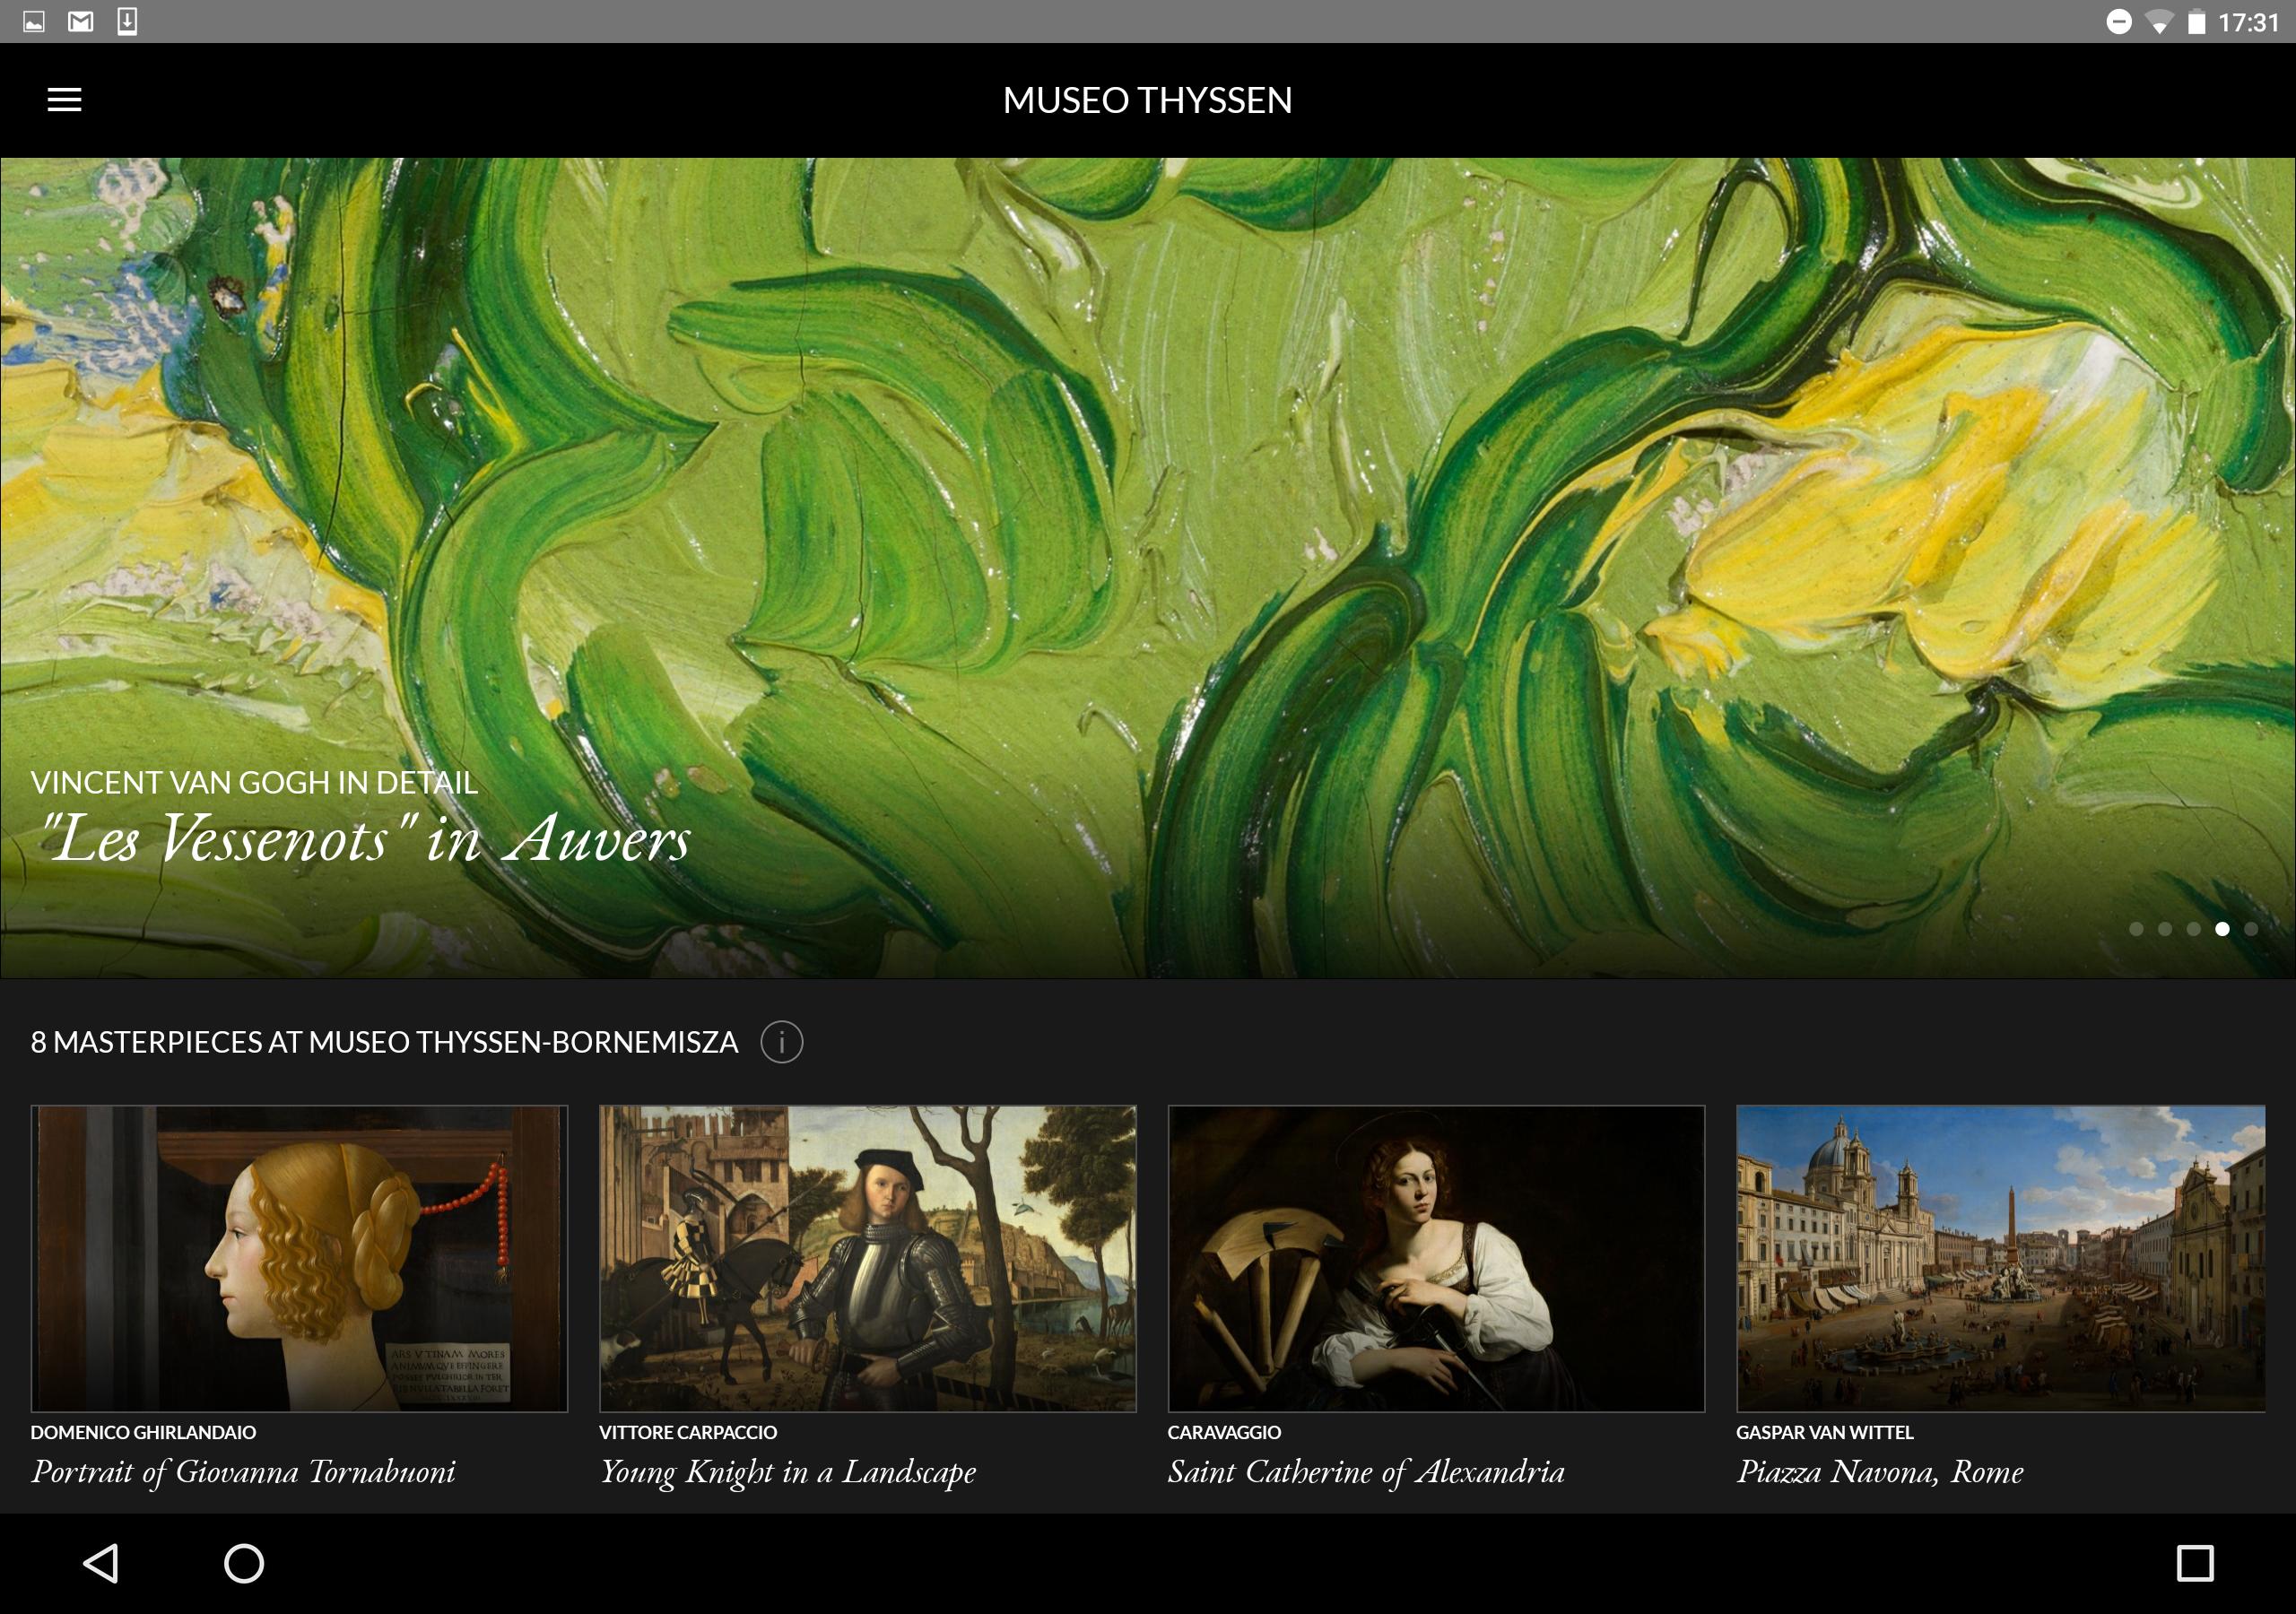Tap Piazza Navona, Rome title text

click(1880, 1472)
